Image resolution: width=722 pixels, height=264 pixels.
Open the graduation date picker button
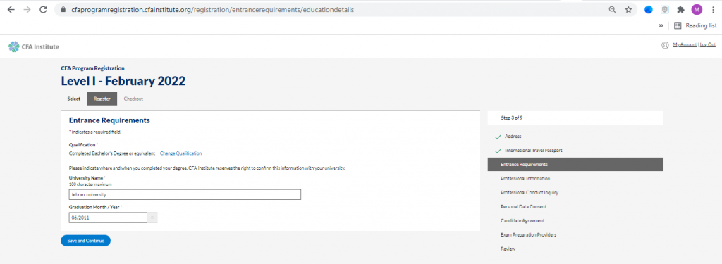[152, 218]
